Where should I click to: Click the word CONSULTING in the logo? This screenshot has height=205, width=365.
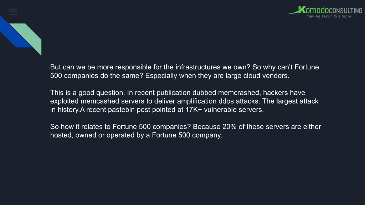[x=346, y=11]
